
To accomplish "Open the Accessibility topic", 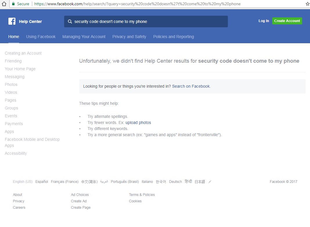I will (x=16, y=153).
